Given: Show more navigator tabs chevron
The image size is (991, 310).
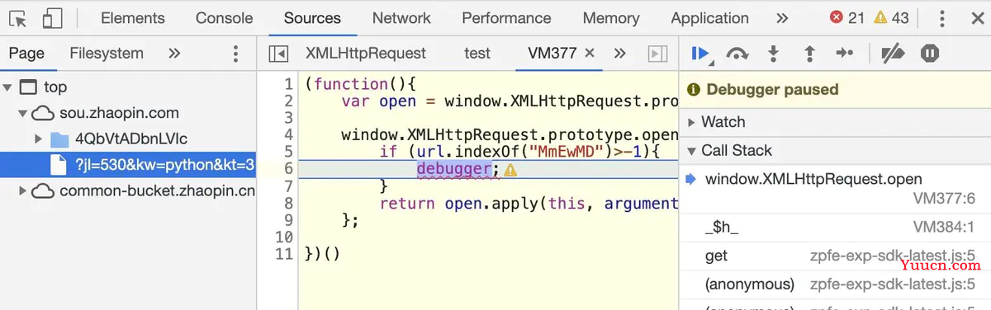Looking at the screenshot, I should (x=174, y=54).
